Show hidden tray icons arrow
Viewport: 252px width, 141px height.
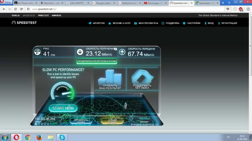coord(233,137)
